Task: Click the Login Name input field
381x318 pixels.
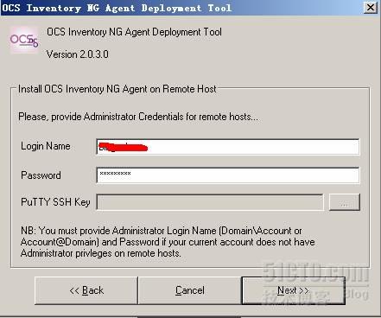Action: click(228, 147)
